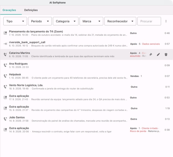Click the summary about 40 telefones de secretária

(x=79, y=78)
